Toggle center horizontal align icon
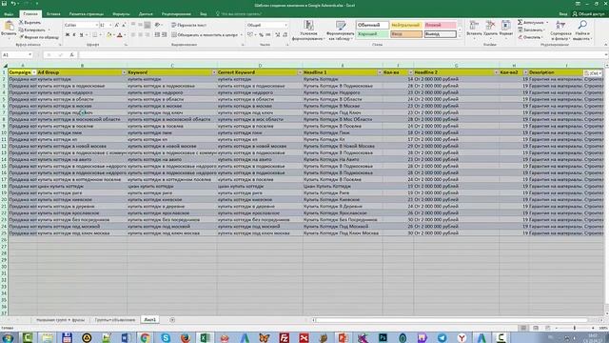Image resolution: width=609 pixels, height=343 pixels. click(140, 35)
